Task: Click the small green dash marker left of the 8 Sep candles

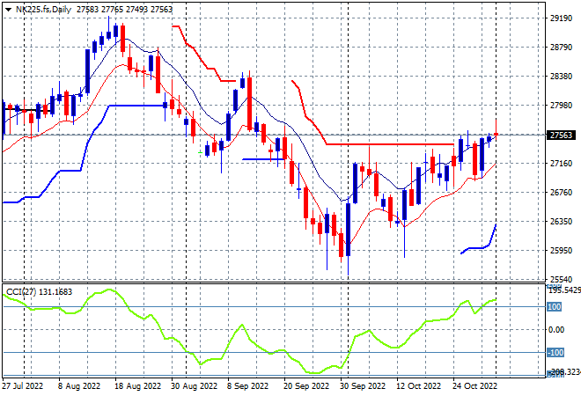Action: [200, 152]
